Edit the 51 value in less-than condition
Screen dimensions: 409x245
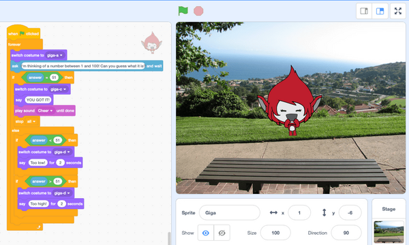point(58,140)
